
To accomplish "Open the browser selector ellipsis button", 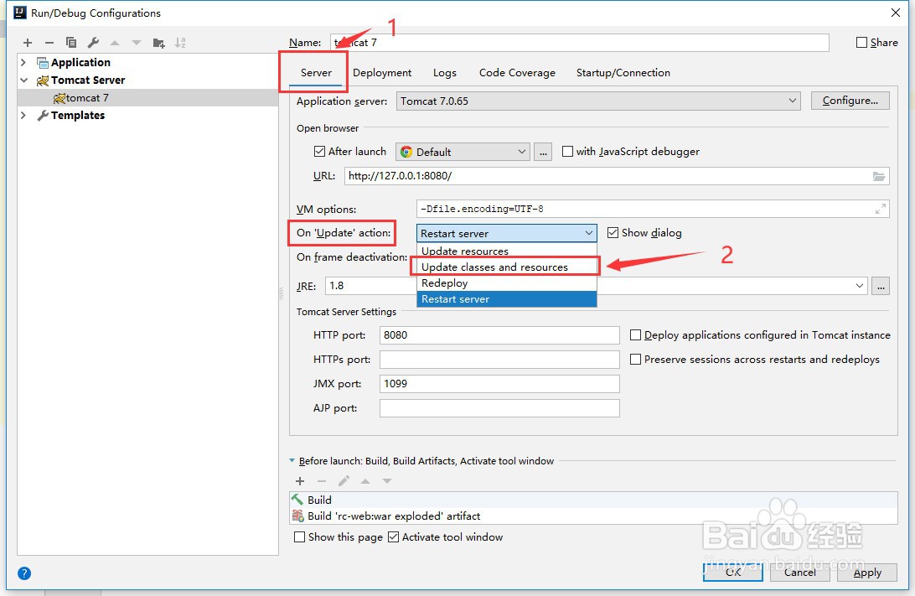I will [543, 152].
